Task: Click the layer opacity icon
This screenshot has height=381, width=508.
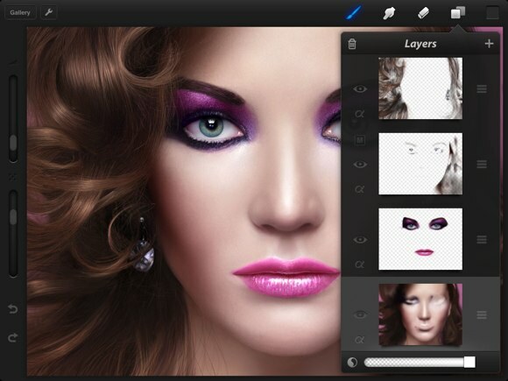Action: click(x=352, y=363)
